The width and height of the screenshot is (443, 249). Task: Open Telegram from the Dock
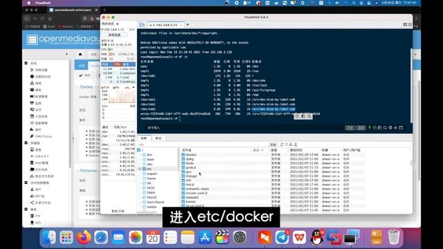pos(282,237)
